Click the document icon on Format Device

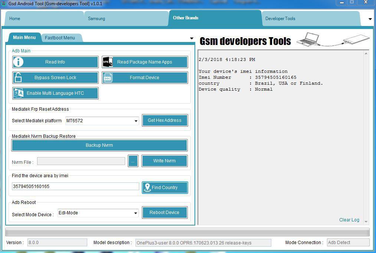click(x=108, y=77)
